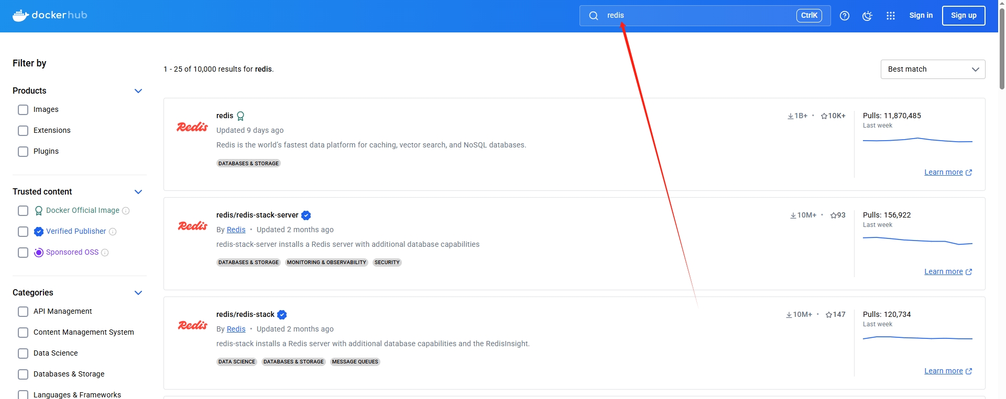Click the search magnifier icon
Viewport: 1006px width, 399px height.
[594, 16]
